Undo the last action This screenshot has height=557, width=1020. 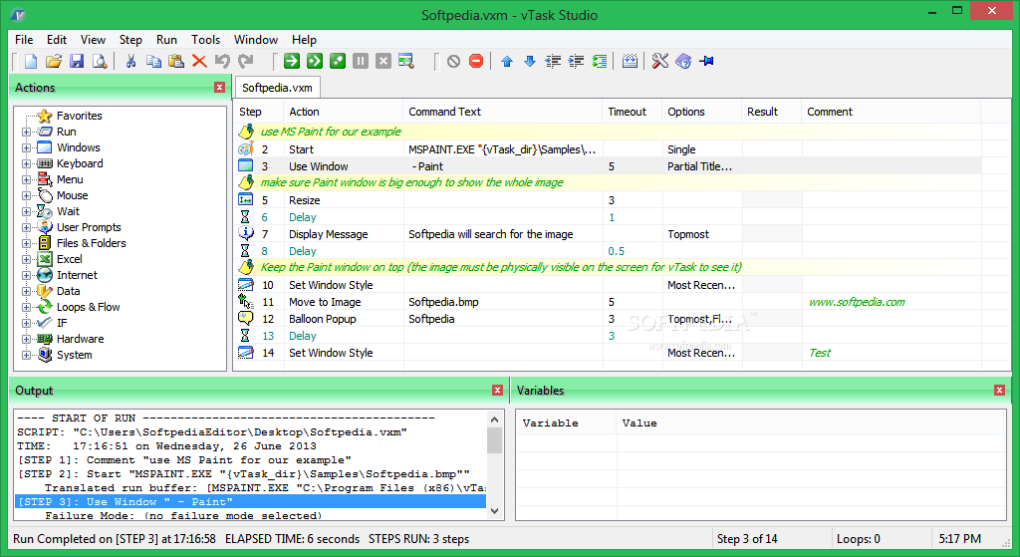pos(222,61)
